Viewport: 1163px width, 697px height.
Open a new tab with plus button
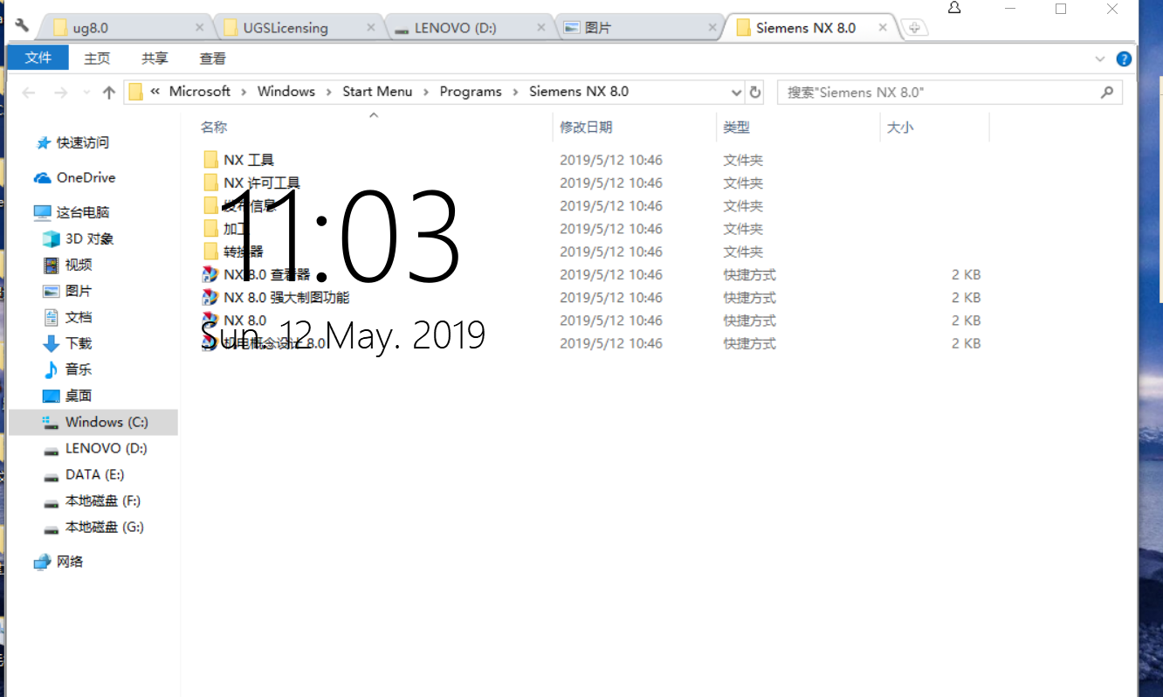point(914,28)
